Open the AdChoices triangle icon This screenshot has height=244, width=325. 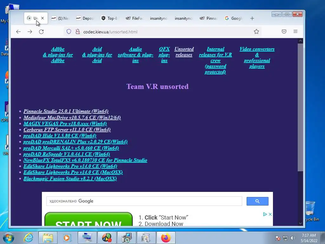point(265,214)
